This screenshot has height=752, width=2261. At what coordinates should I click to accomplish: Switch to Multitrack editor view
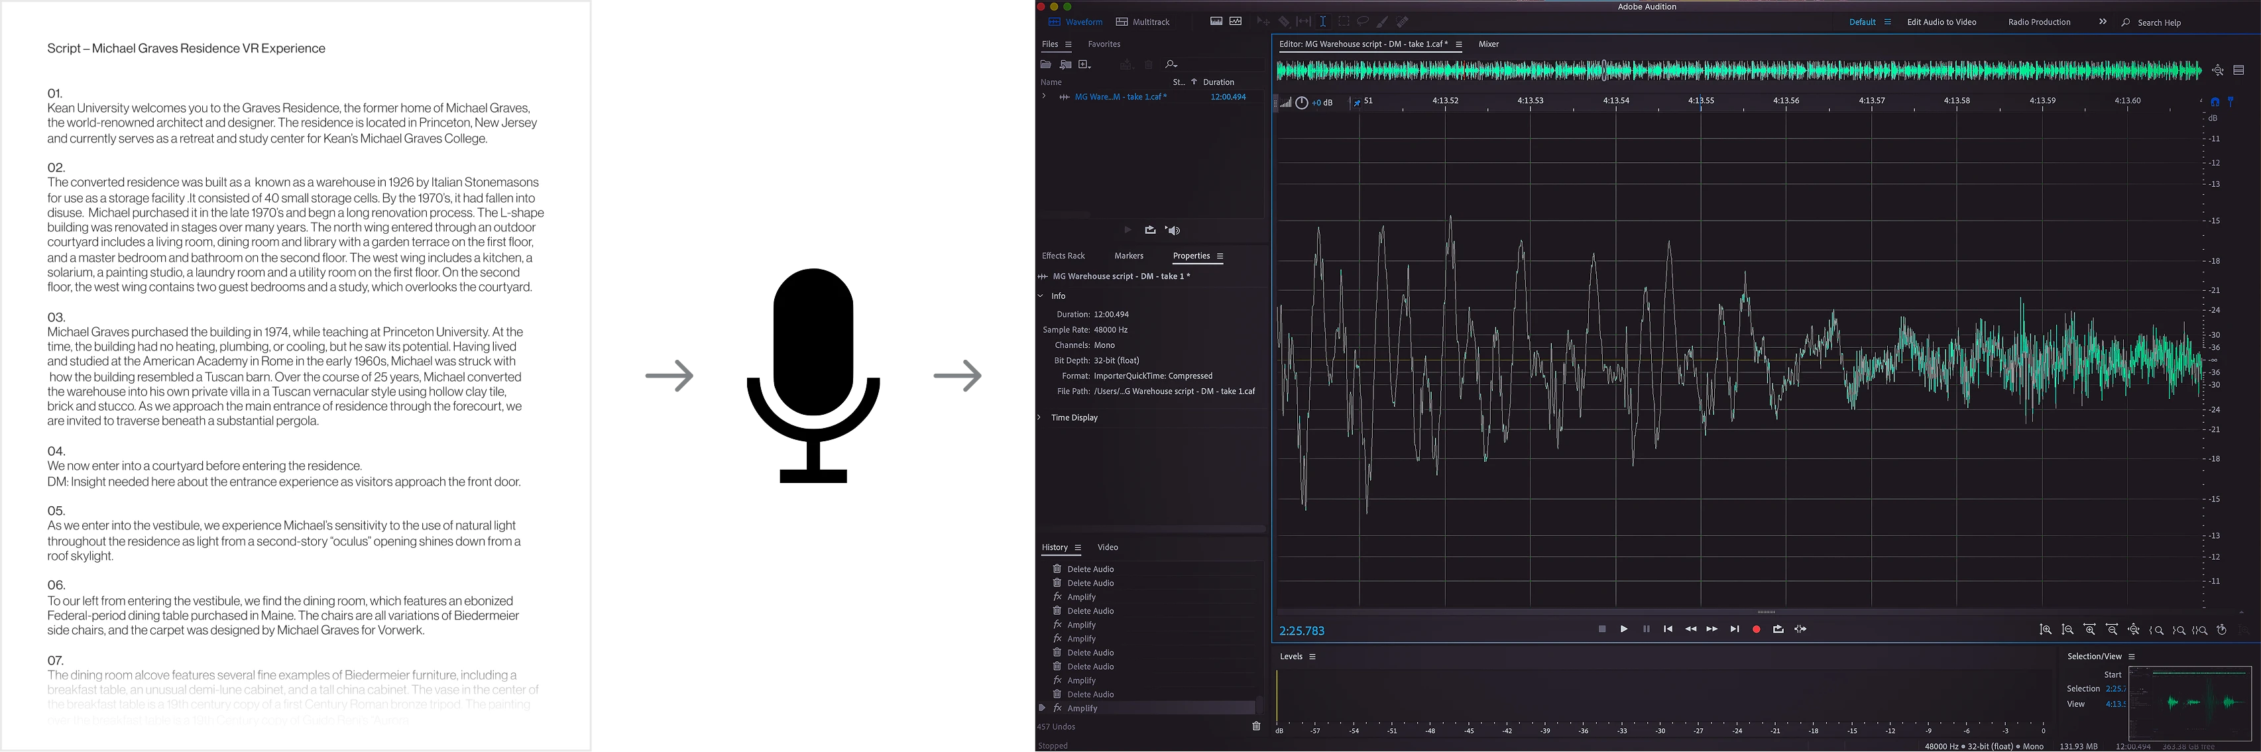1143,22
